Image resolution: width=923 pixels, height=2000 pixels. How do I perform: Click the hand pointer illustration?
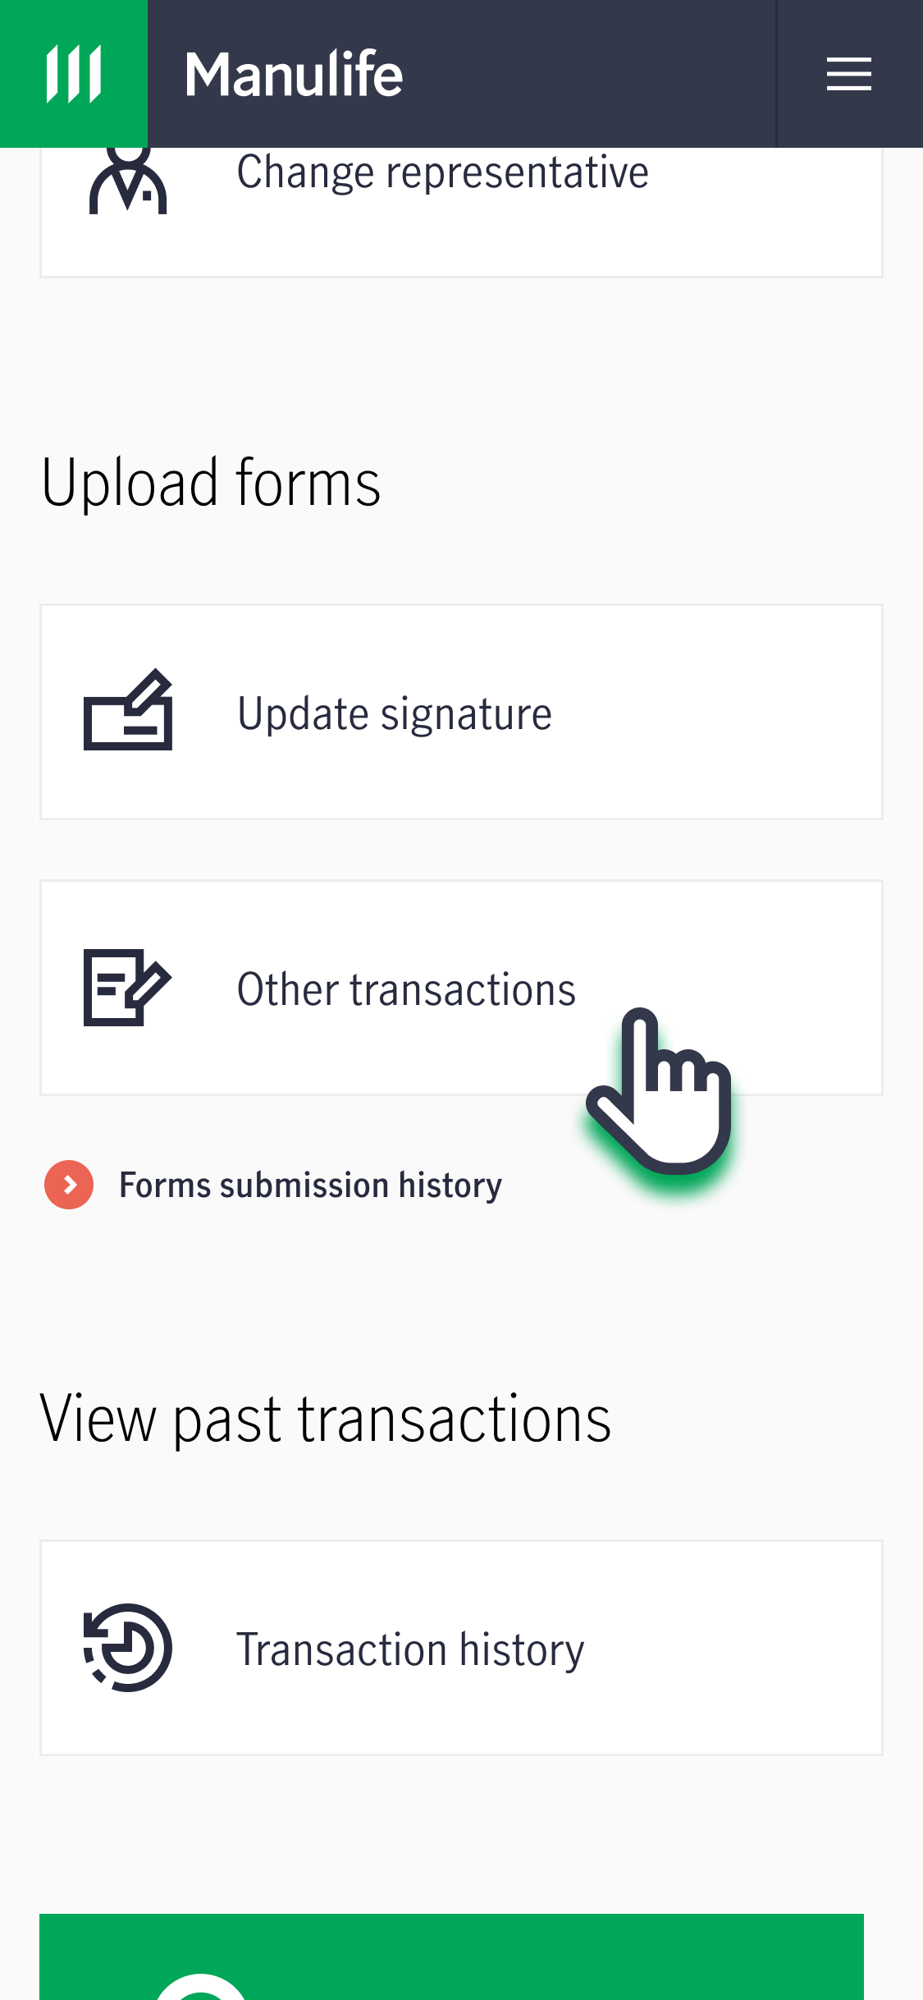click(659, 1090)
